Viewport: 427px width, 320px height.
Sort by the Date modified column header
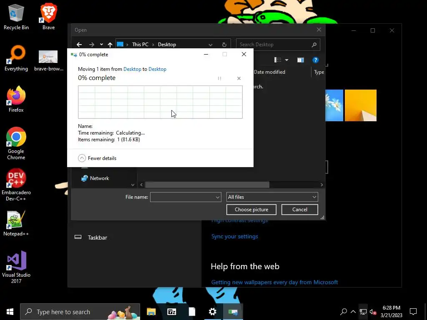269,72
